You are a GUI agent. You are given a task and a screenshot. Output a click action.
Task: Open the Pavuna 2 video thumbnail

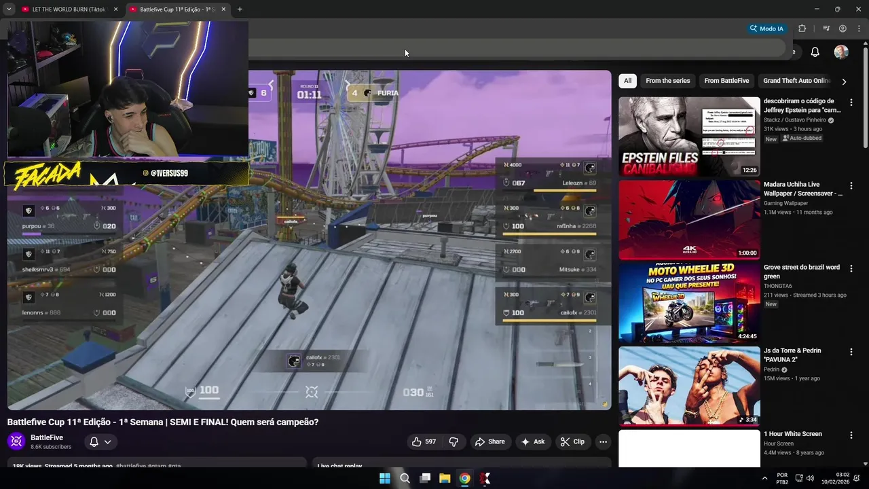pos(689,386)
